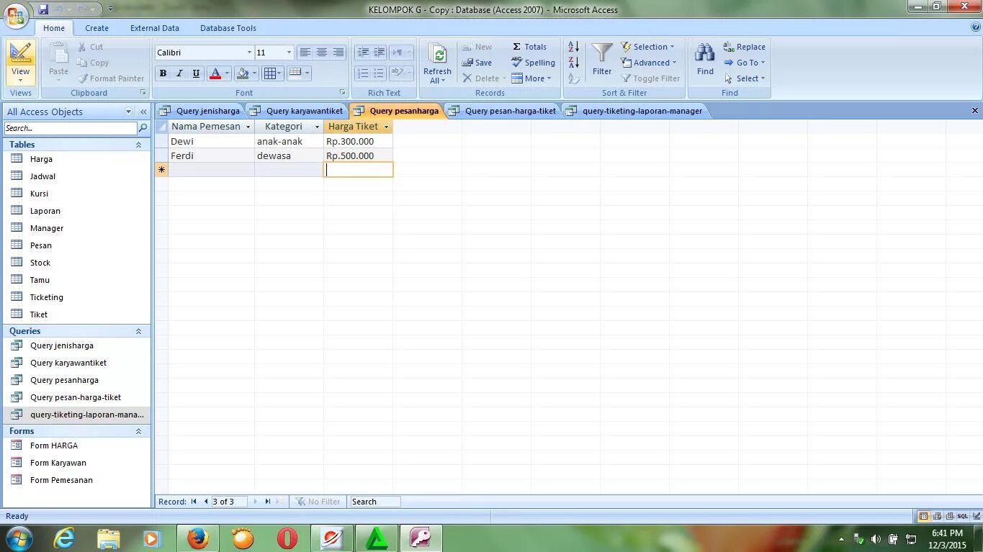Click Totals in Records group
This screenshot has width=983, height=552.
[x=529, y=47]
